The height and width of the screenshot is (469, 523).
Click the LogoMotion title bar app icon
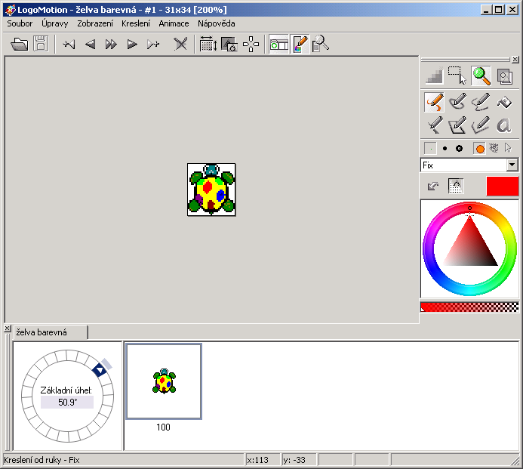[11, 10]
